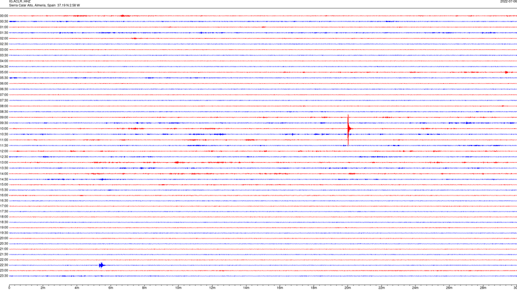Click the 4m tick on the time axis

coord(77,288)
